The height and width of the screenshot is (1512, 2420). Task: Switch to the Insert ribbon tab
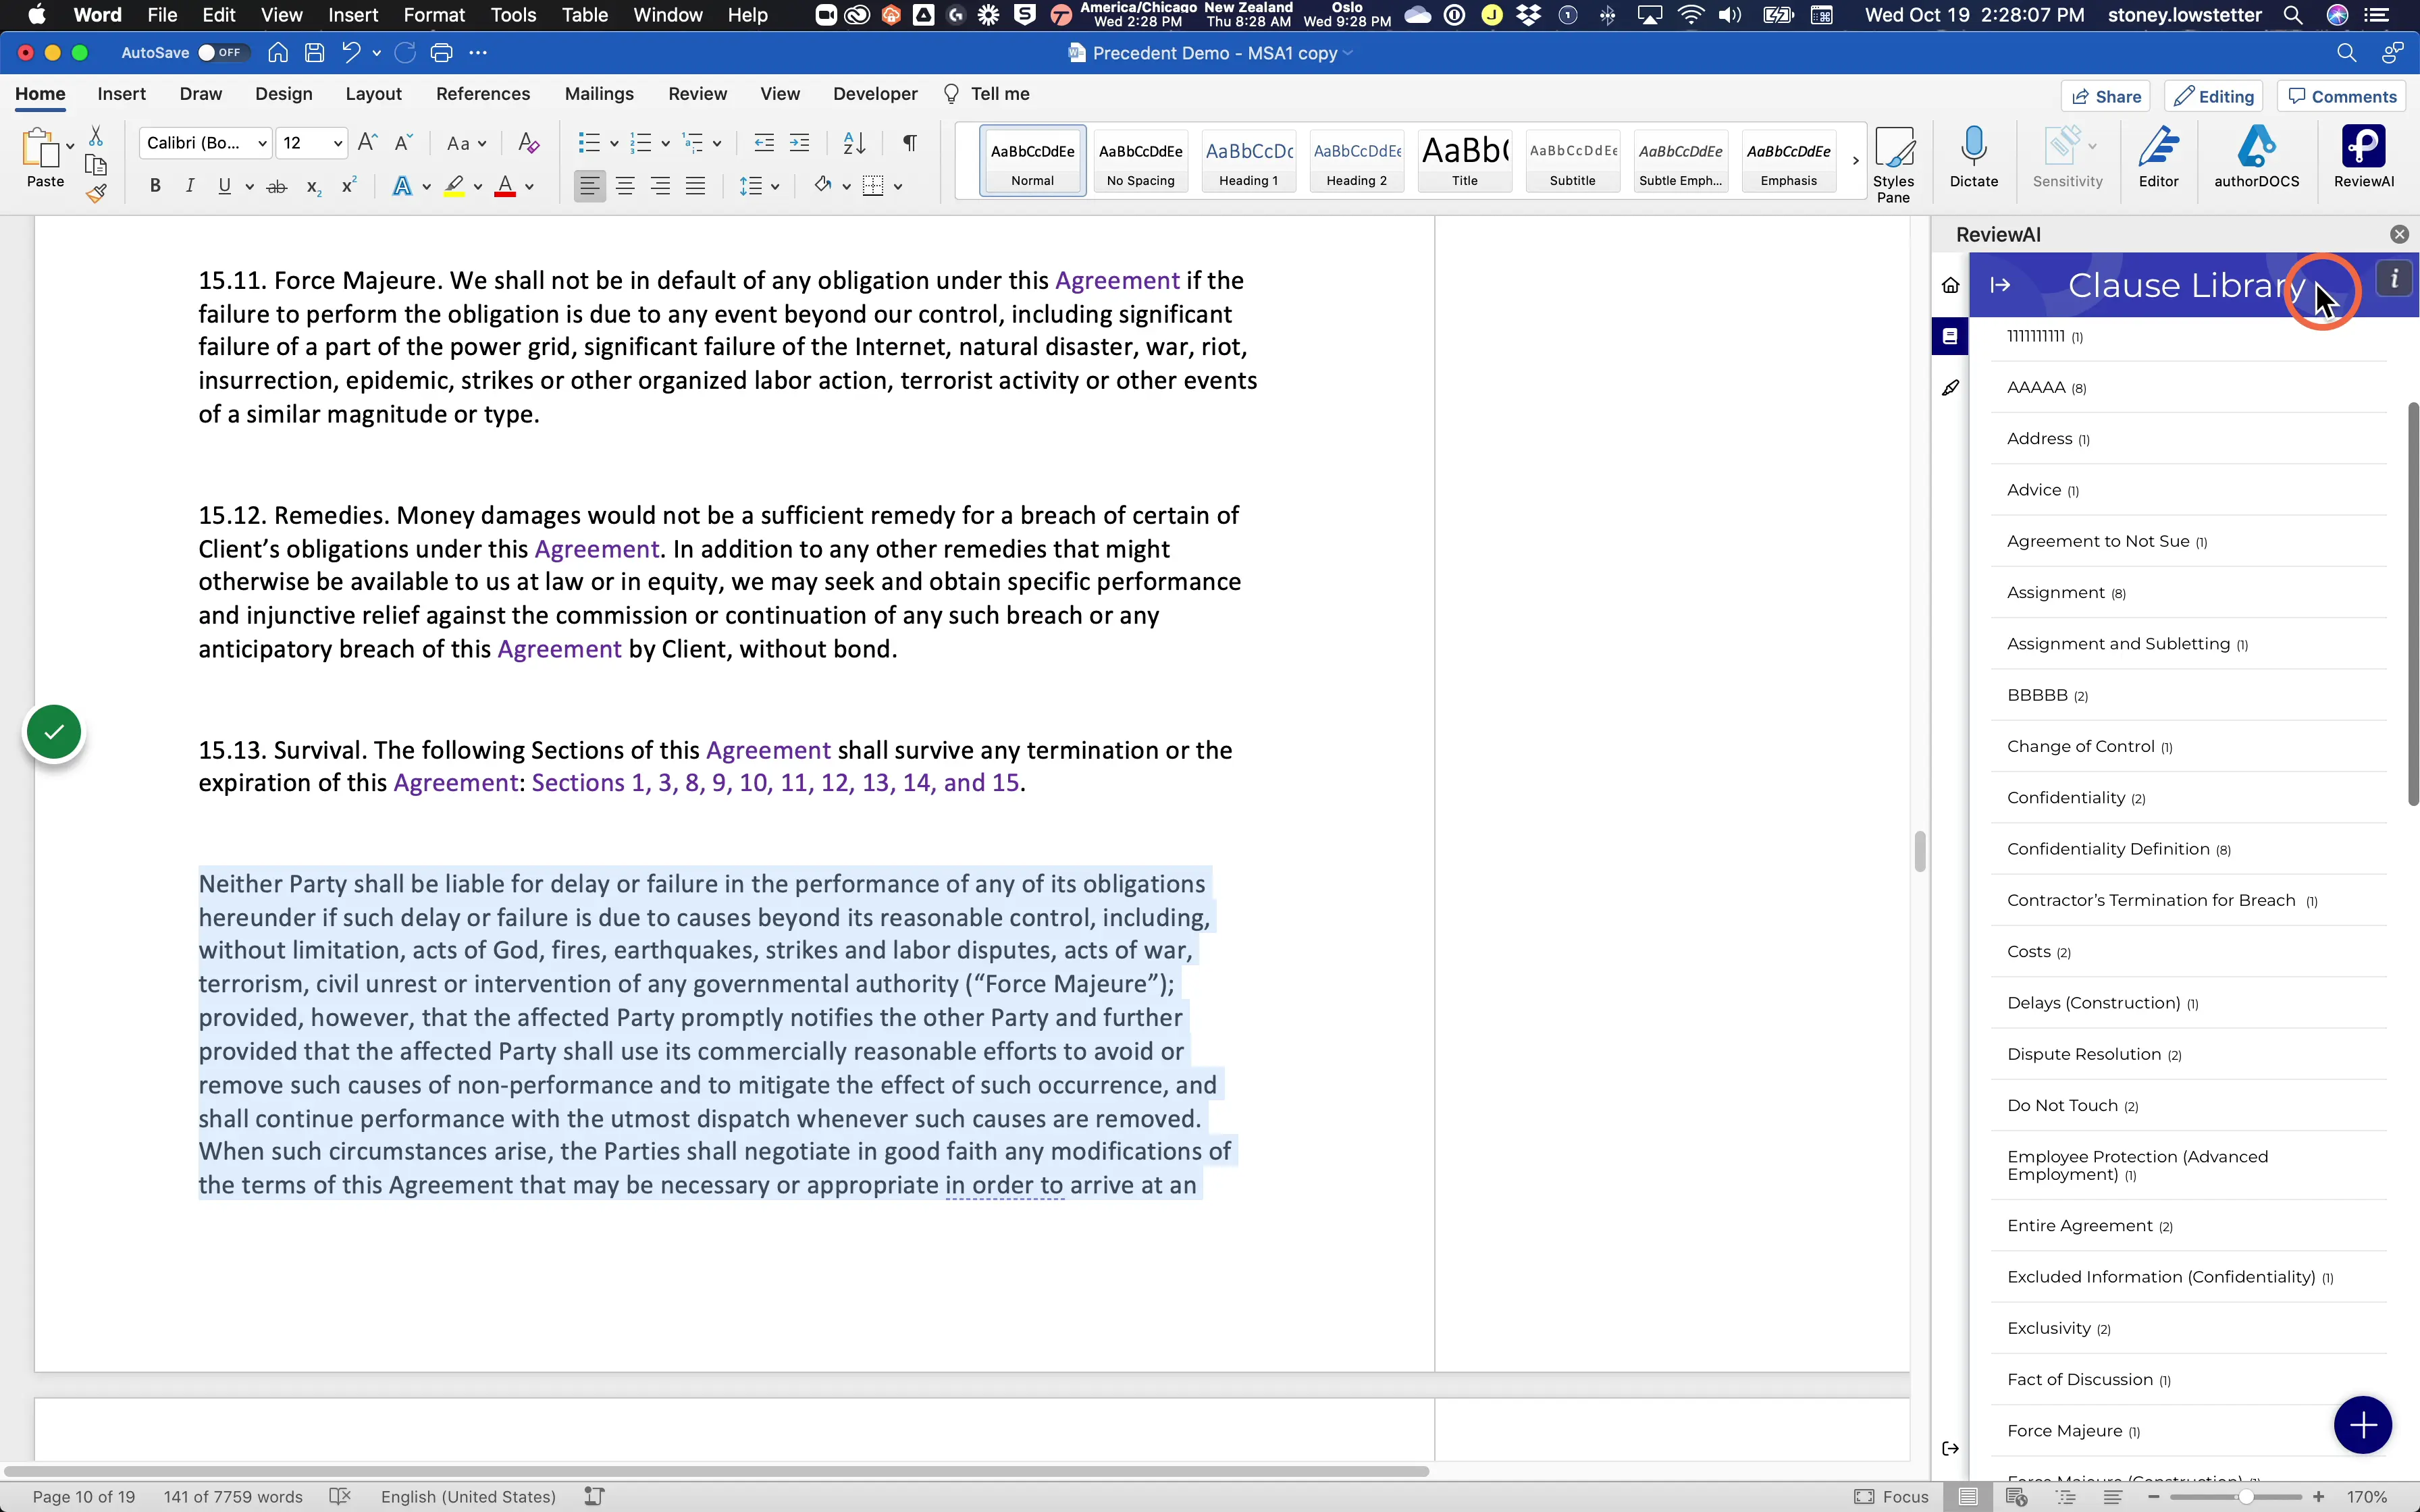click(x=122, y=94)
